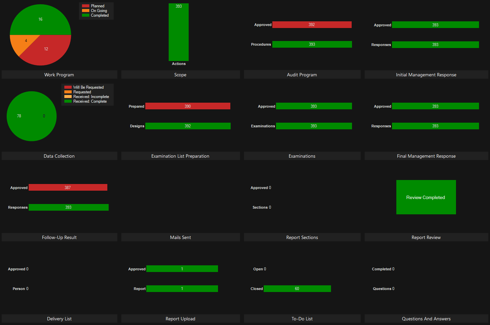
Task: Open the Questions And Answers header
Action: (426, 319)
